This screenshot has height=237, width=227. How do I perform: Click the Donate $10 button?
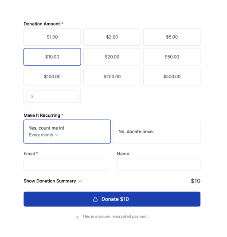112,199
